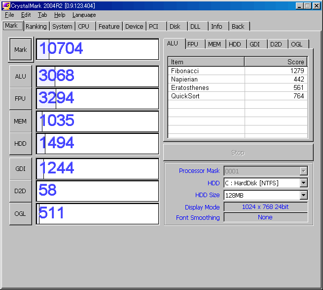Open the Language menu
The image size is (323, 290).
(84, 15)
